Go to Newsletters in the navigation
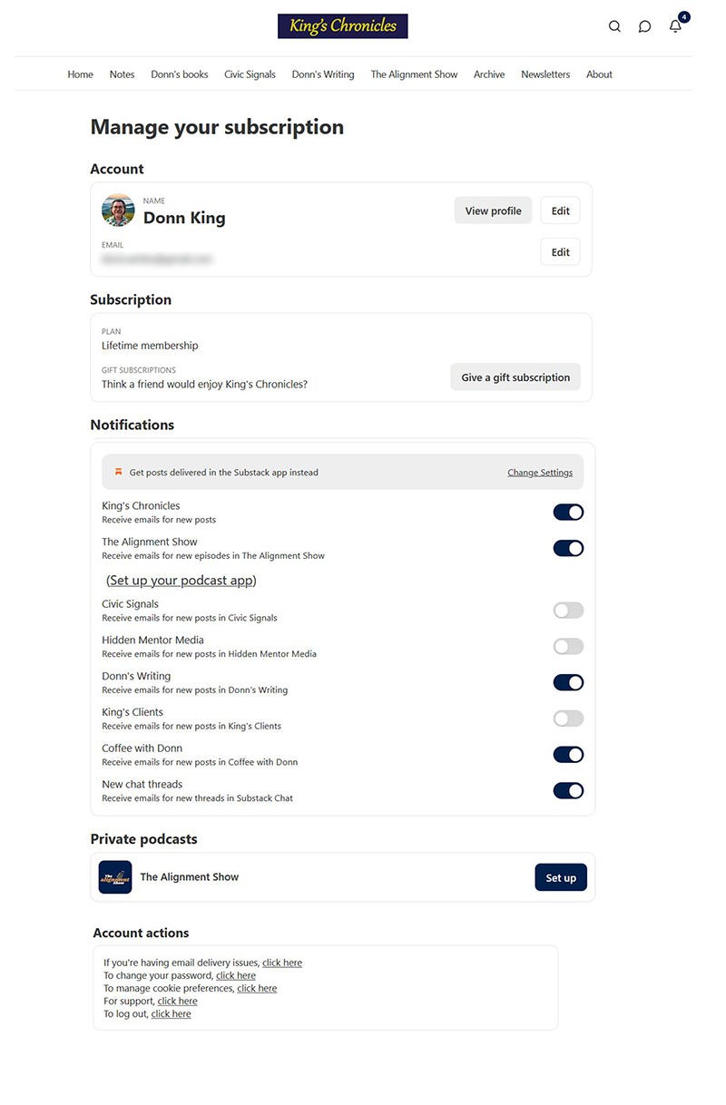 tap(545, 74)
